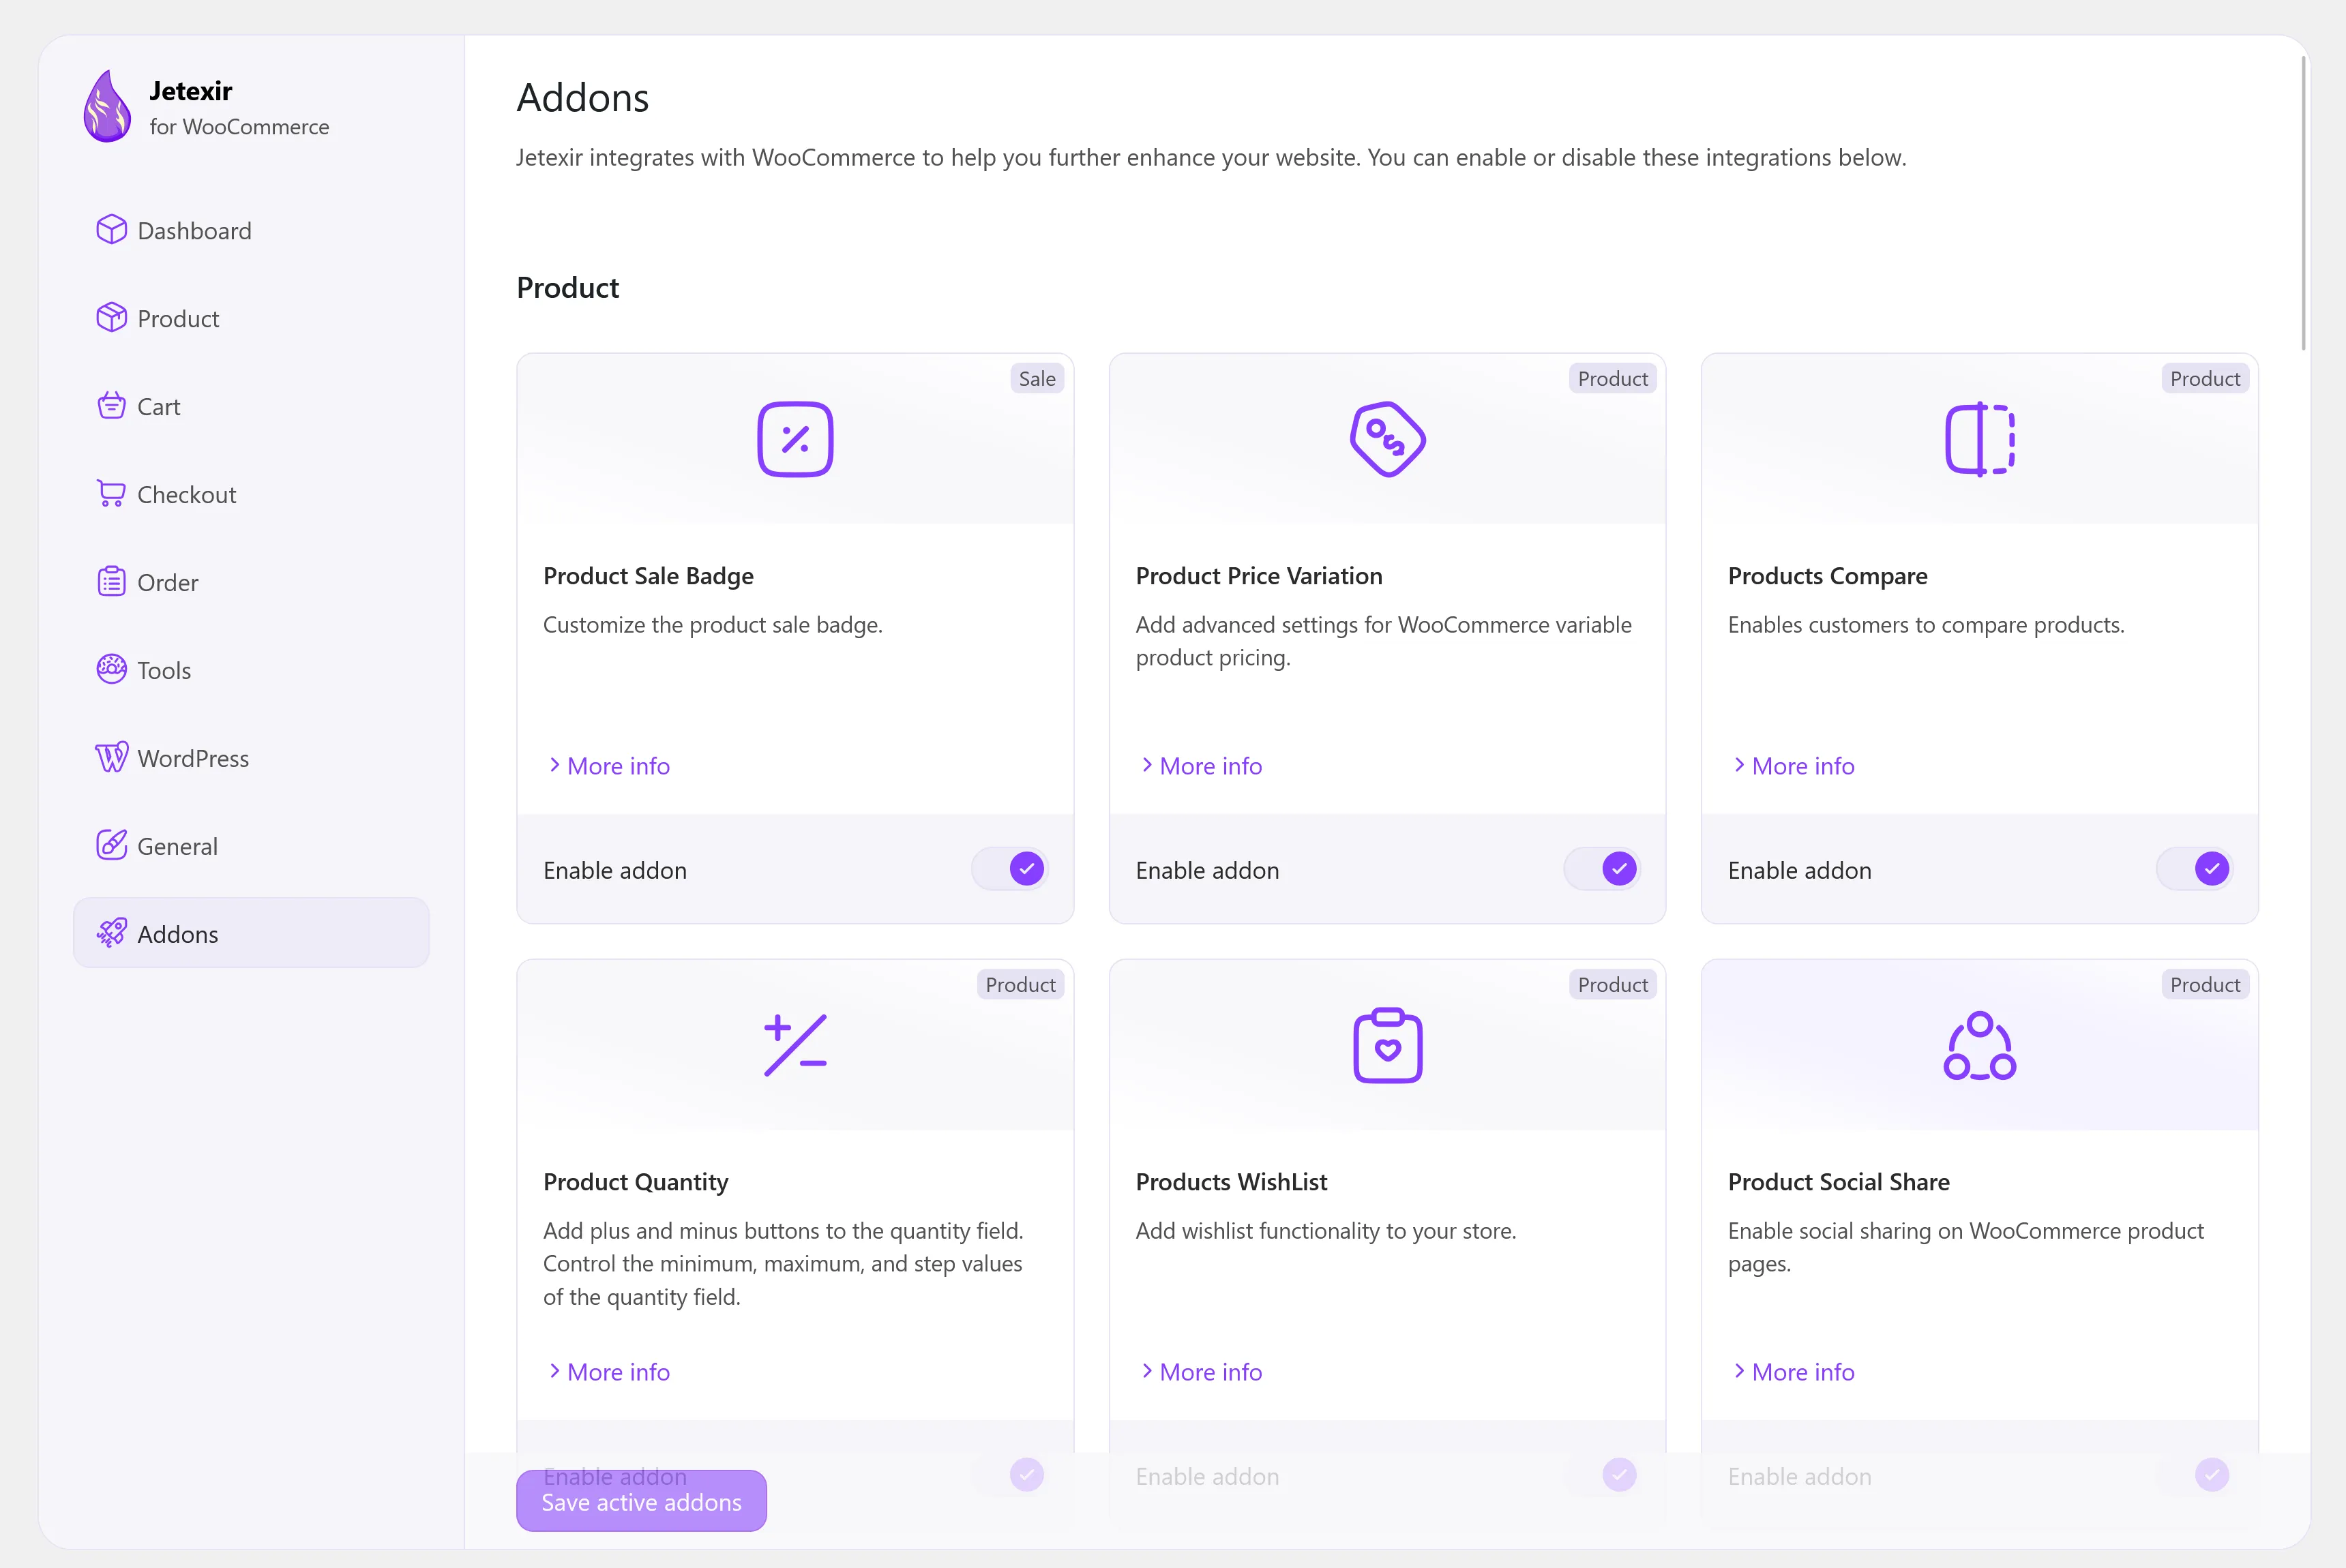This screenshot has height=1568, width=2346.
Task: Click the Product tag on Products WishList card
Action: (1613, 985)
